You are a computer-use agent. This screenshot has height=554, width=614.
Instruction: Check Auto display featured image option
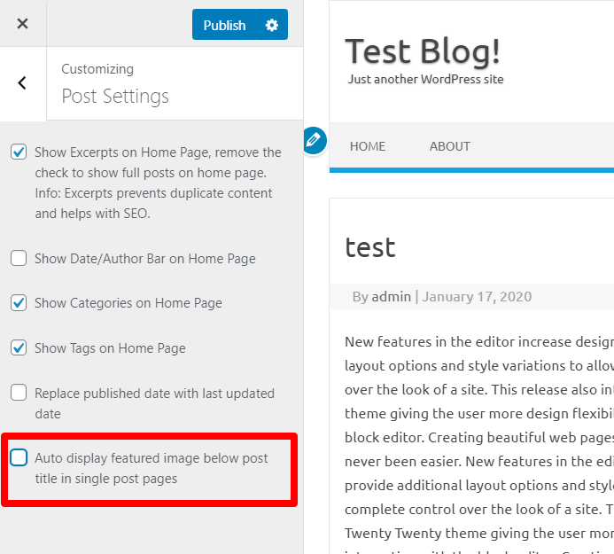tap(19, 458)
